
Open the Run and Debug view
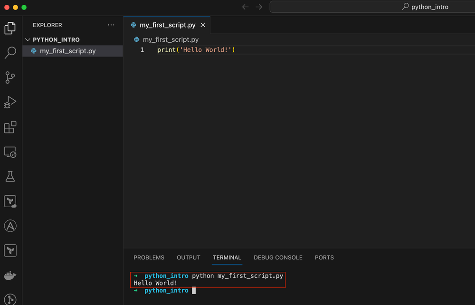click(x=10, y=102)
